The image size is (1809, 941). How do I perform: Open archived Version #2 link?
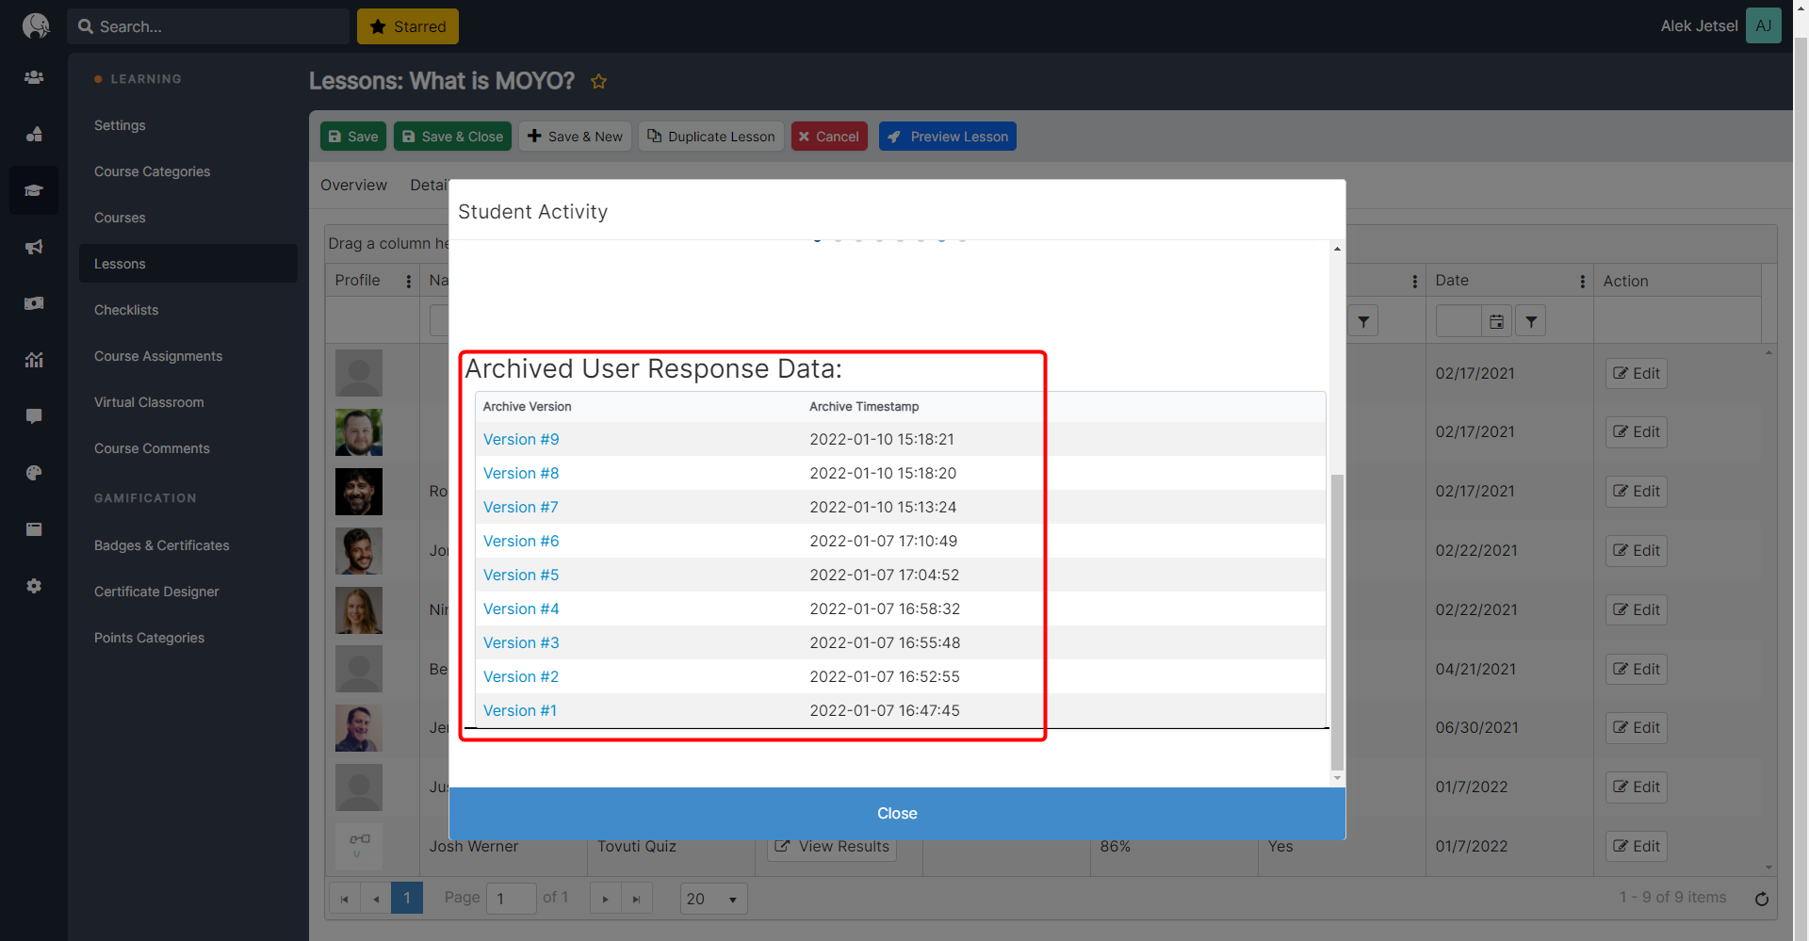pos(521,676)
